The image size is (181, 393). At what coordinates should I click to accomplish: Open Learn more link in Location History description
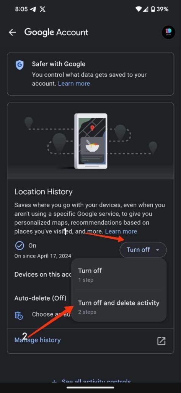click(x=121, y=231)
